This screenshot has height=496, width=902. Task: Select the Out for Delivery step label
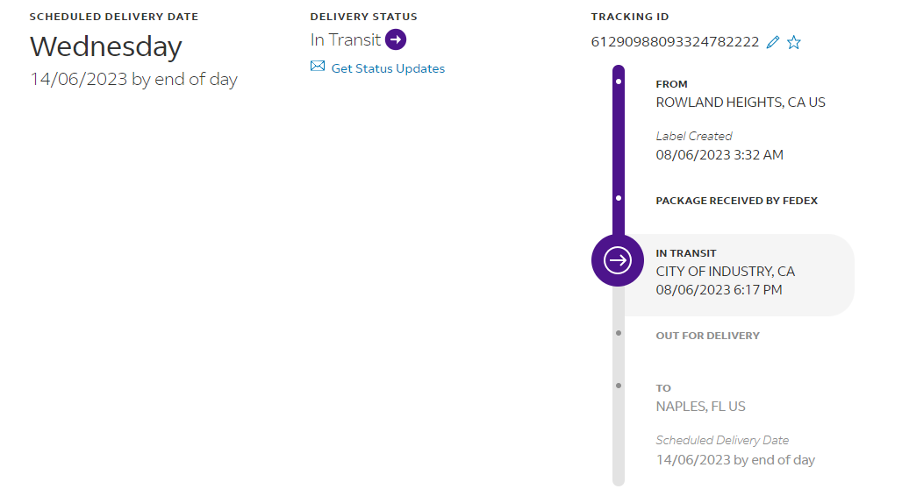(707, 336)
